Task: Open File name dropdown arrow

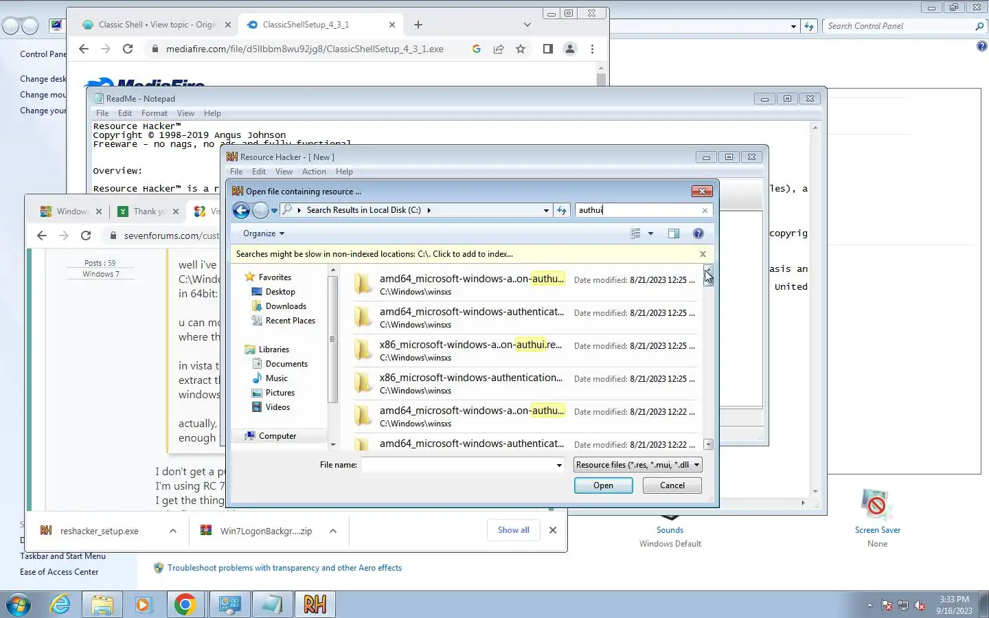Action: point(559,466)
